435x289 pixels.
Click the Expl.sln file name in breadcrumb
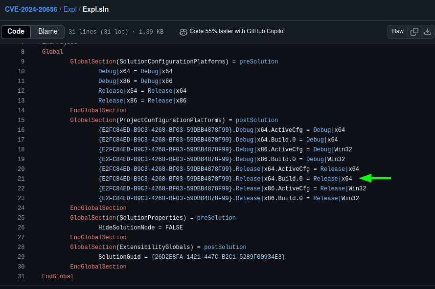pyautogui.click(x=96, y=9)
